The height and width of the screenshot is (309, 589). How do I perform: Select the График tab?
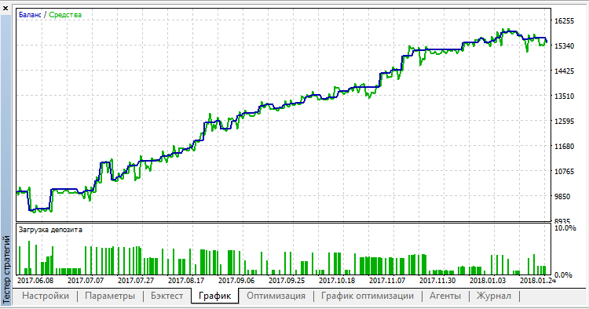[214, 296]
